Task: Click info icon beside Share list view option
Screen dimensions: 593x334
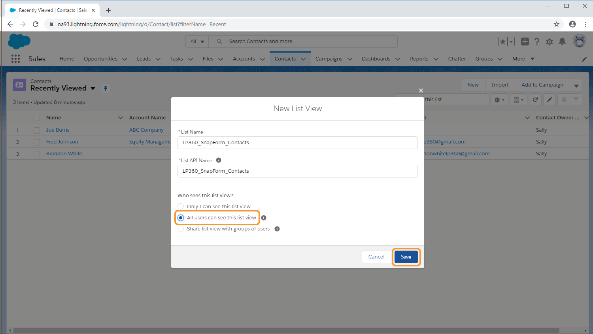Action: pos(277,229)
